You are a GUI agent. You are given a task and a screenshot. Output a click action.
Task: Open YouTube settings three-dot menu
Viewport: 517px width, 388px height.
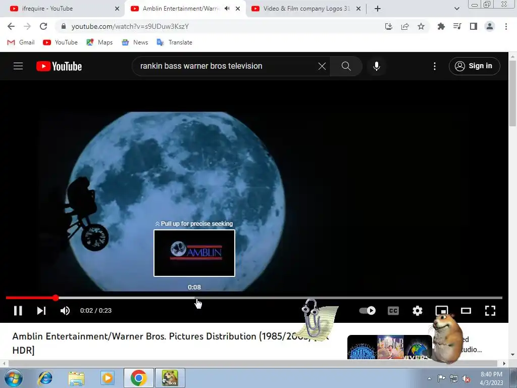(x=435, y=66)
